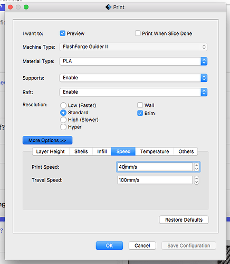Click the Material Type dropdown arrow icon
Viewport: 230px width, 264px height.
pyautogui.click(x=204, y=61)
